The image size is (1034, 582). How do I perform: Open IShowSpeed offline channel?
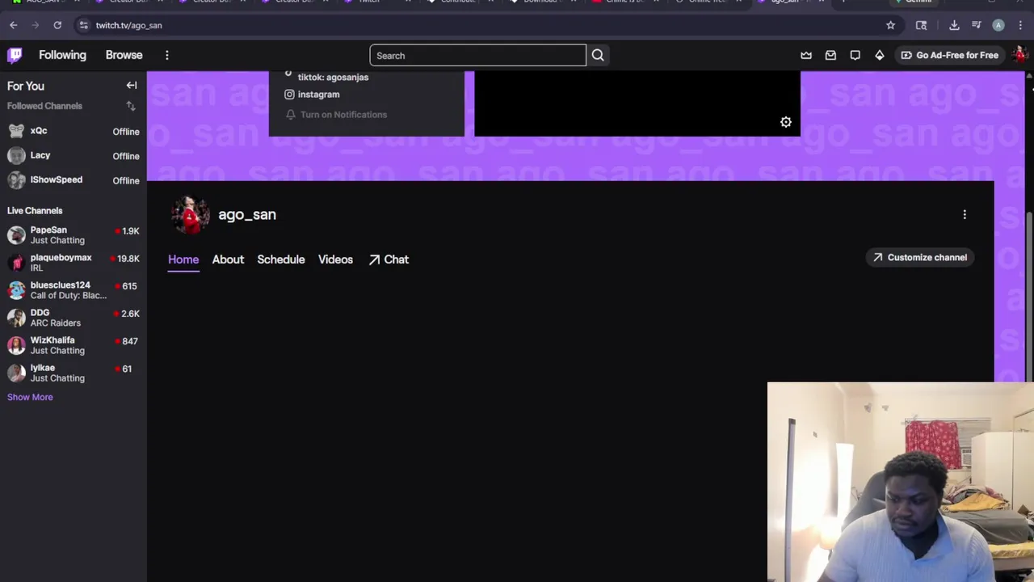click(74, 179)
